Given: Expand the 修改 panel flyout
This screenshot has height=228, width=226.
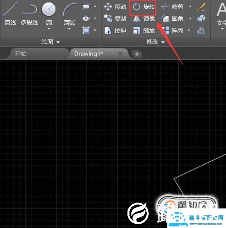Looking at the screenshot, I should [x=156, y=42].
